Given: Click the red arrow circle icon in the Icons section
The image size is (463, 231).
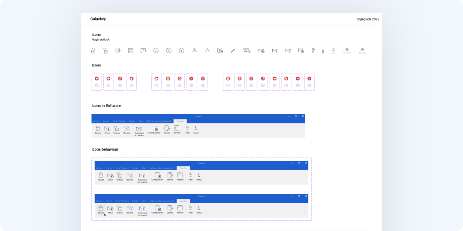Looking at the screenshot, I should 298,79.
